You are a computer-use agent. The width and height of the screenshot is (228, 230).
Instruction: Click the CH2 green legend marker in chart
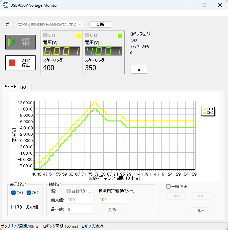click(204, 113)
